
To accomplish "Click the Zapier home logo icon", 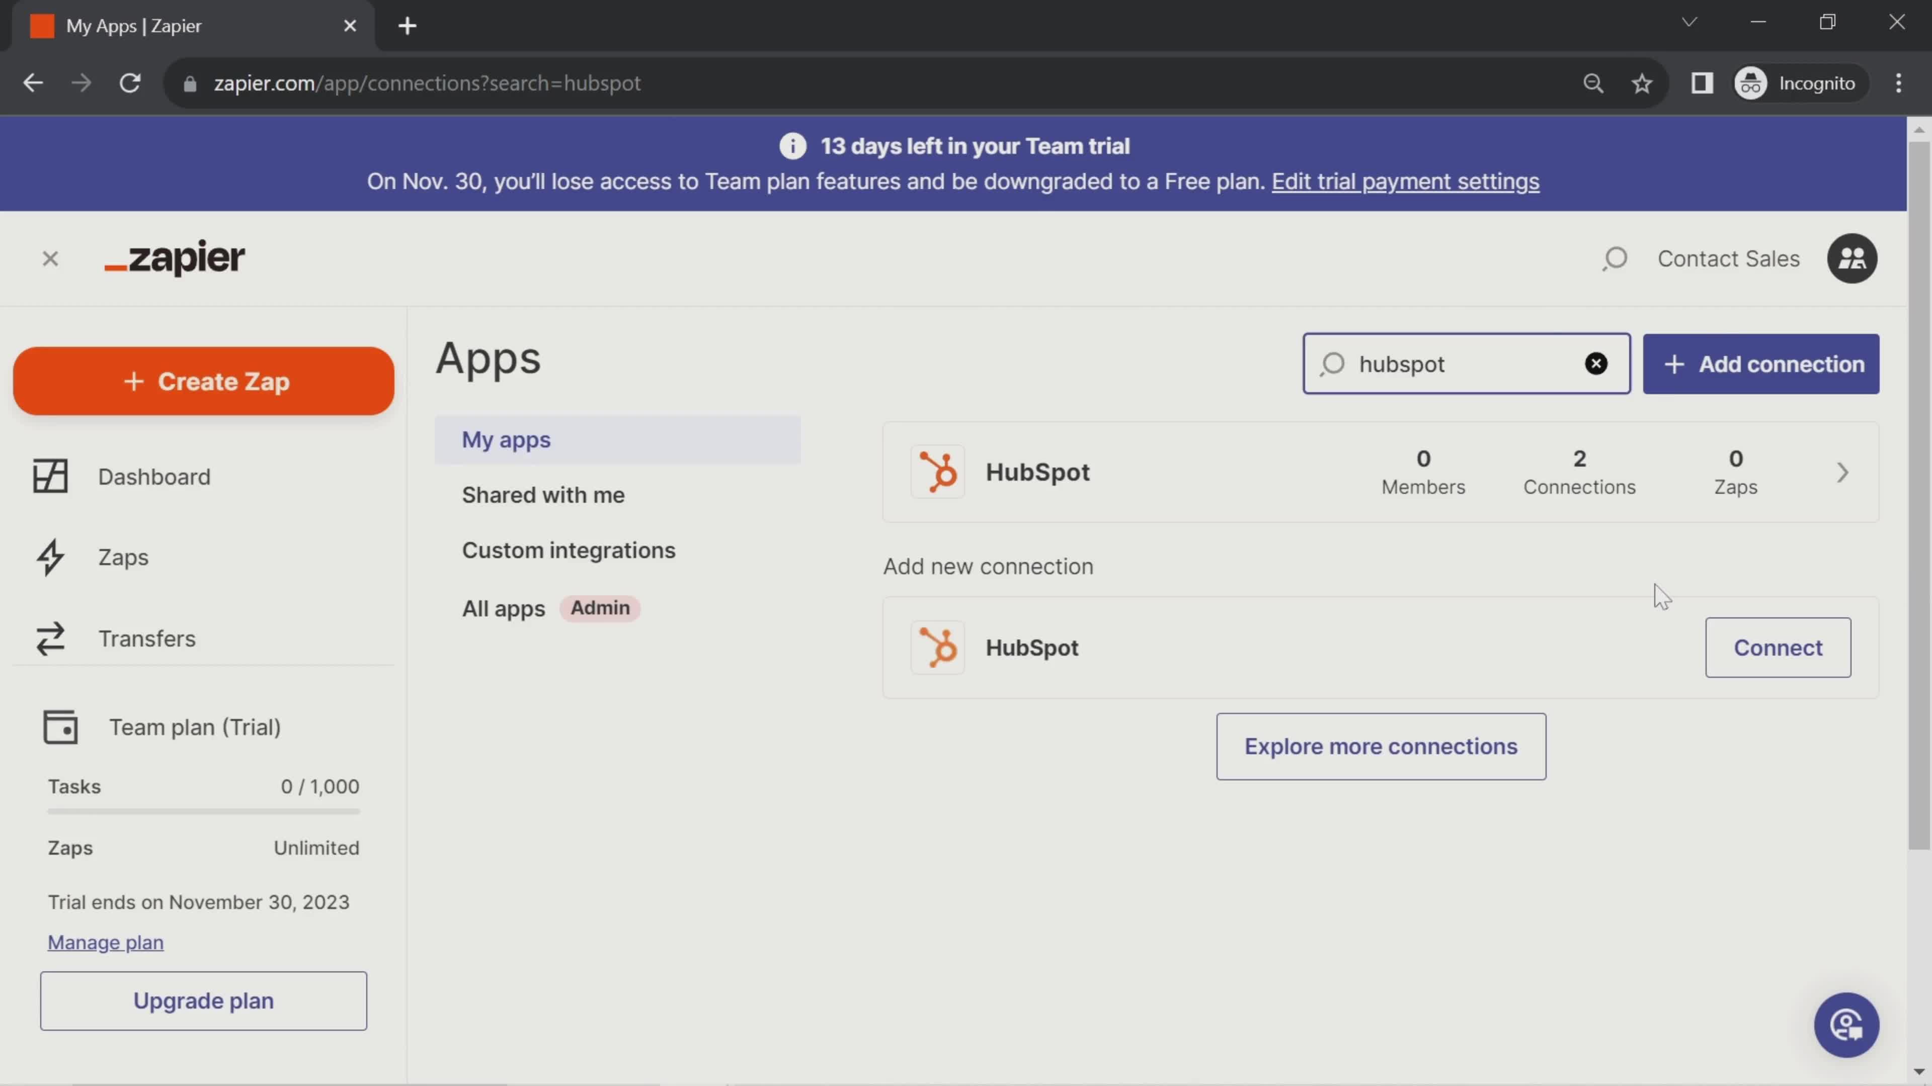I will coord(174,258).
